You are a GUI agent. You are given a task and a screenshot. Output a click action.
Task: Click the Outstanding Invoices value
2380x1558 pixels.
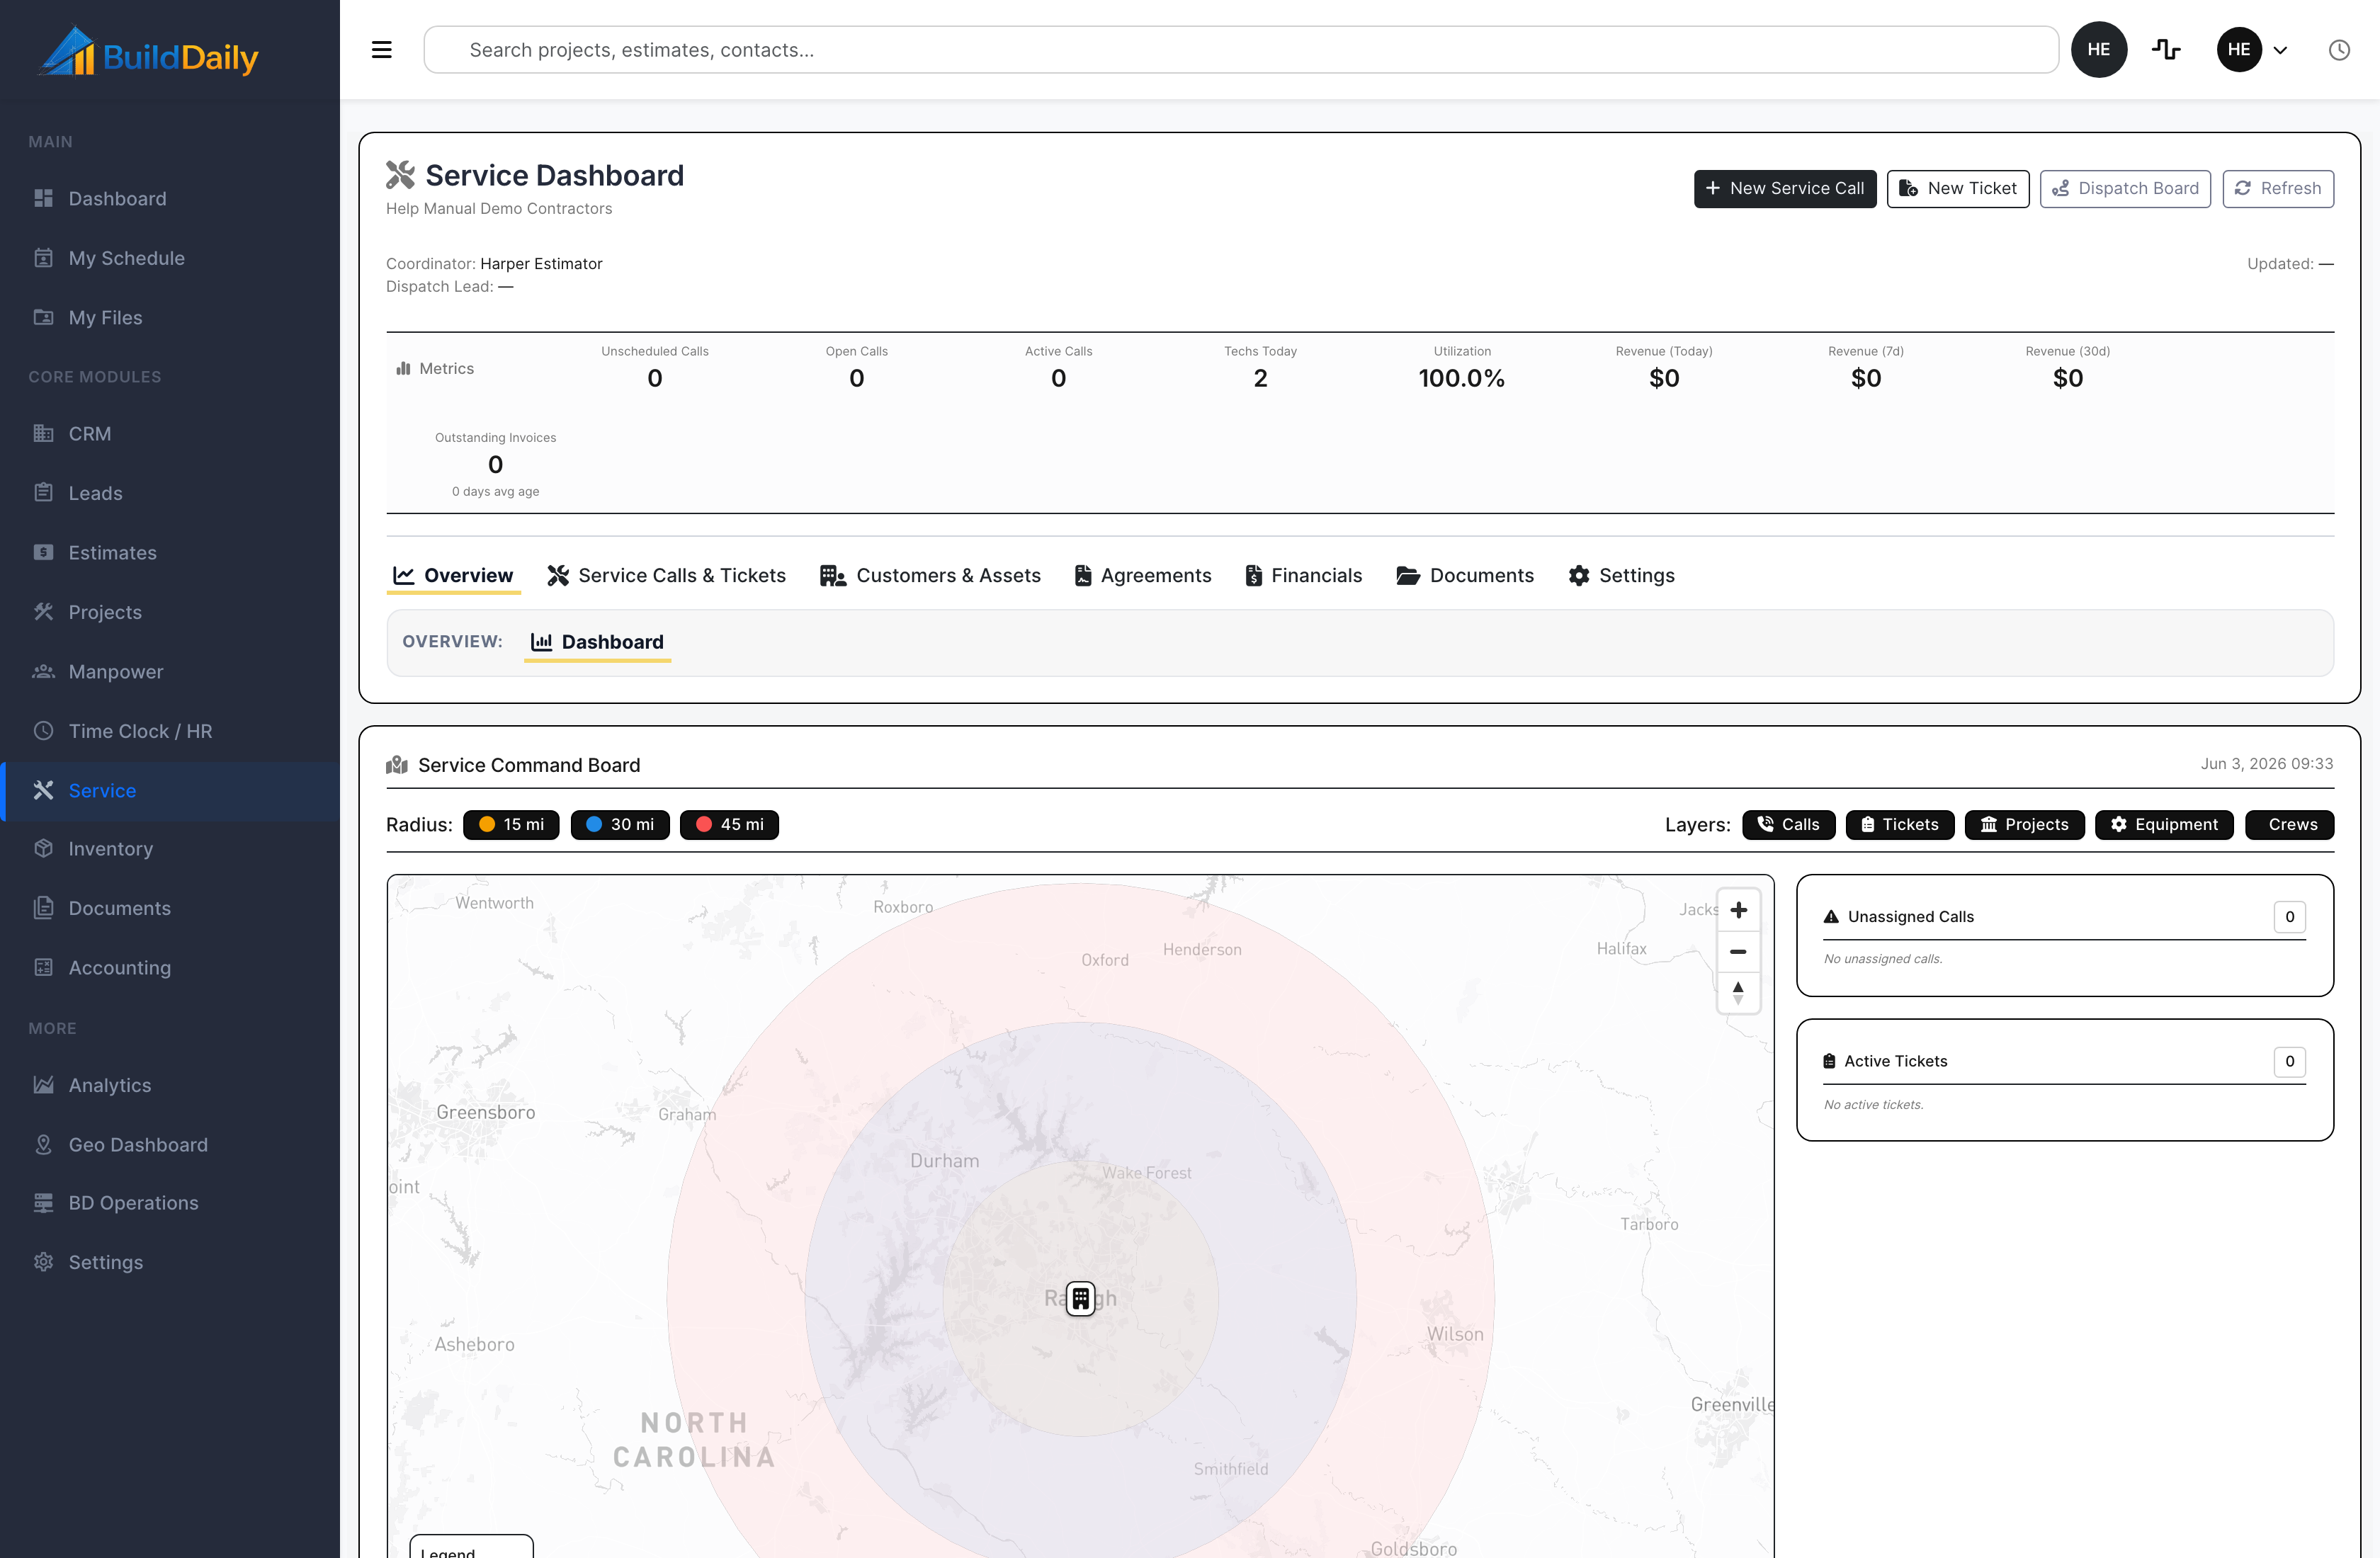(495, 464)
